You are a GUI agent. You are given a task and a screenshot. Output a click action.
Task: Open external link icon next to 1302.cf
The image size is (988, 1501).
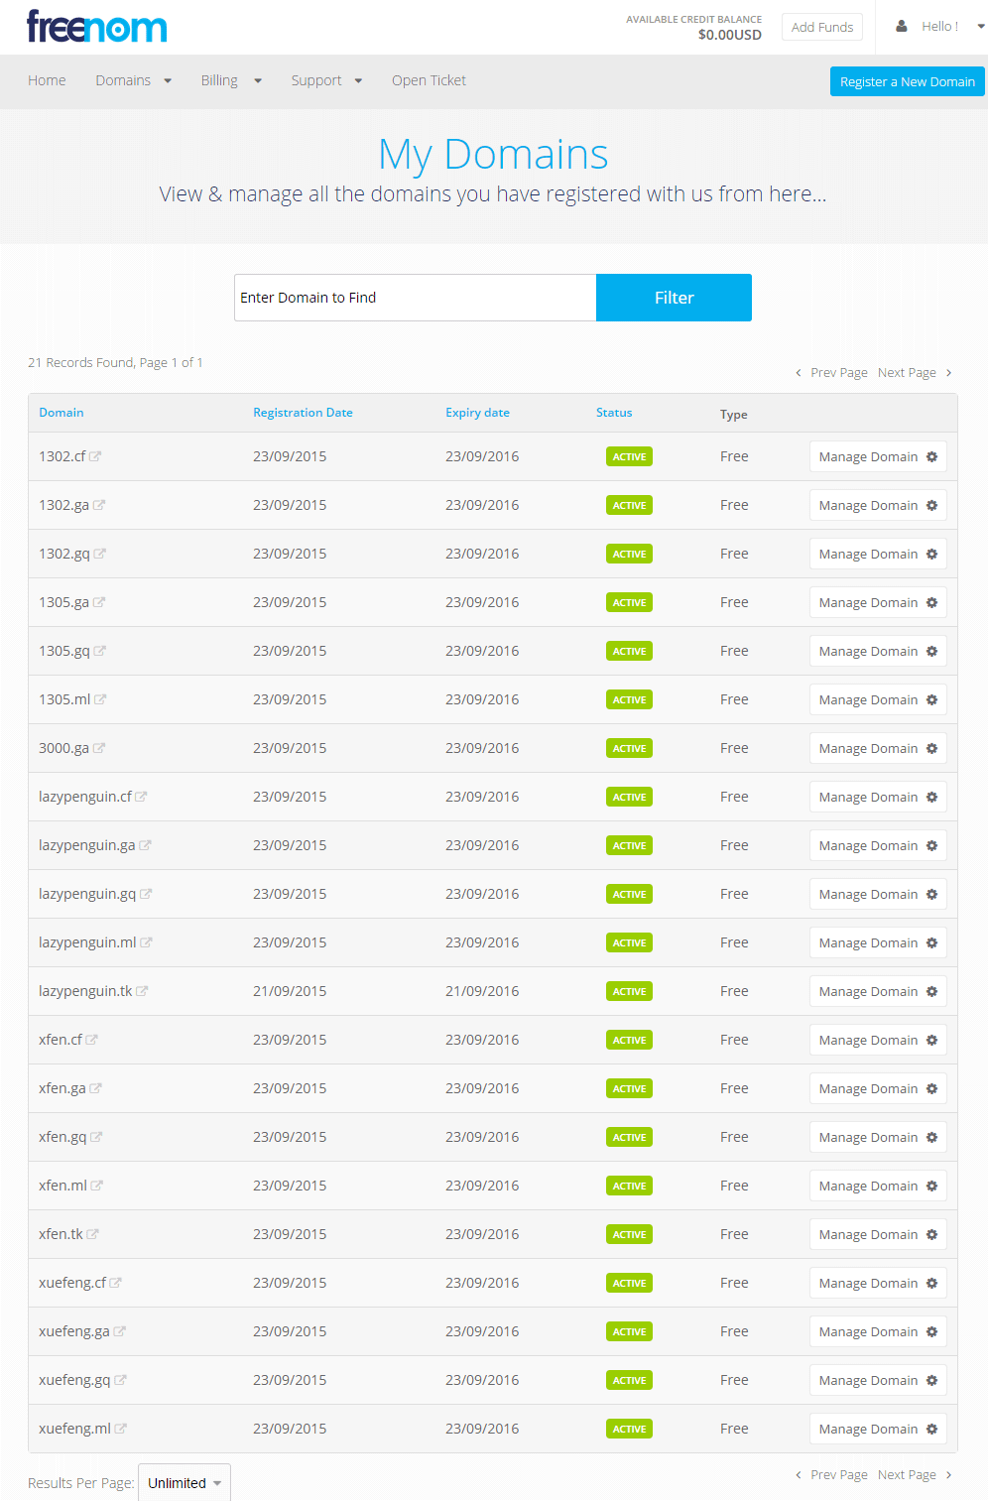click(95, 456)
